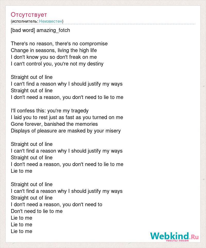Open the Неизвестен artist link

coord(50,21)
